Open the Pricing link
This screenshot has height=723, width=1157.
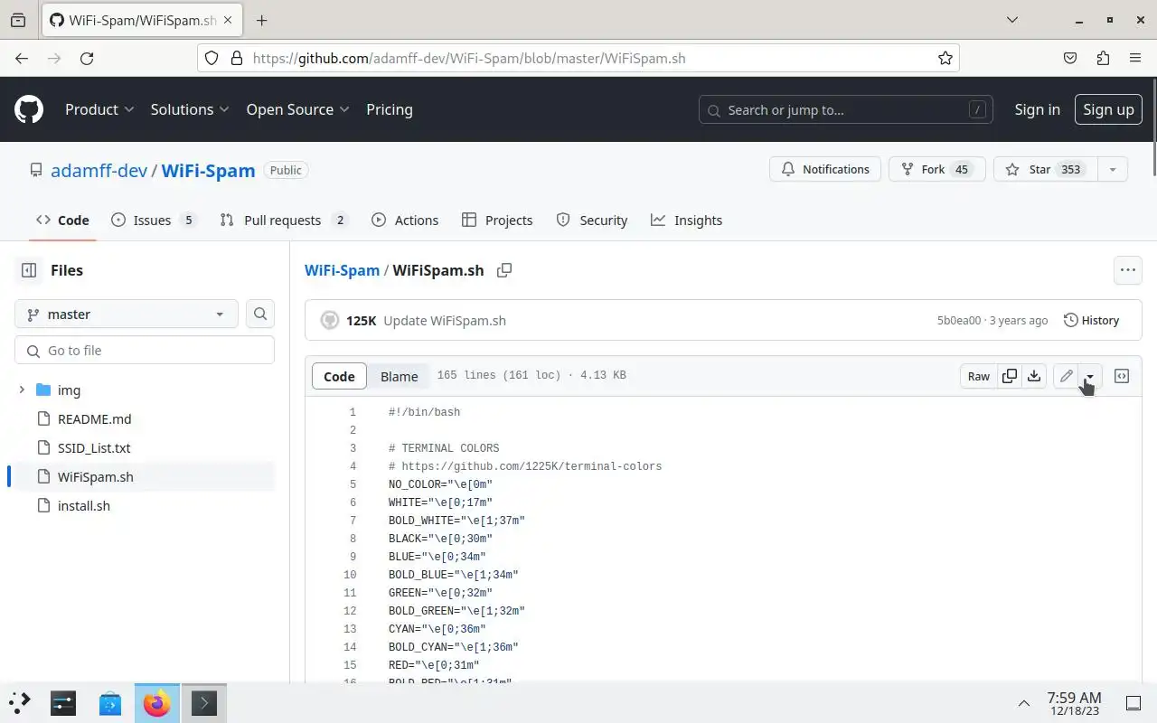390,109
